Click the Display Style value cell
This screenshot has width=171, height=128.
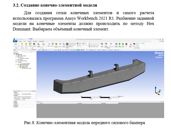(29, 94)
